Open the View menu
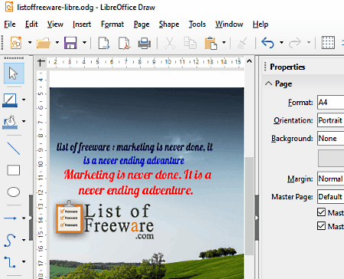344x279 pixels. pyautogui.click(x=55, y=25)
